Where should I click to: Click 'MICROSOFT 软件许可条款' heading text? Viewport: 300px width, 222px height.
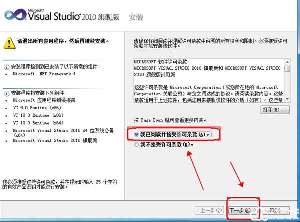tap(160, 62)
